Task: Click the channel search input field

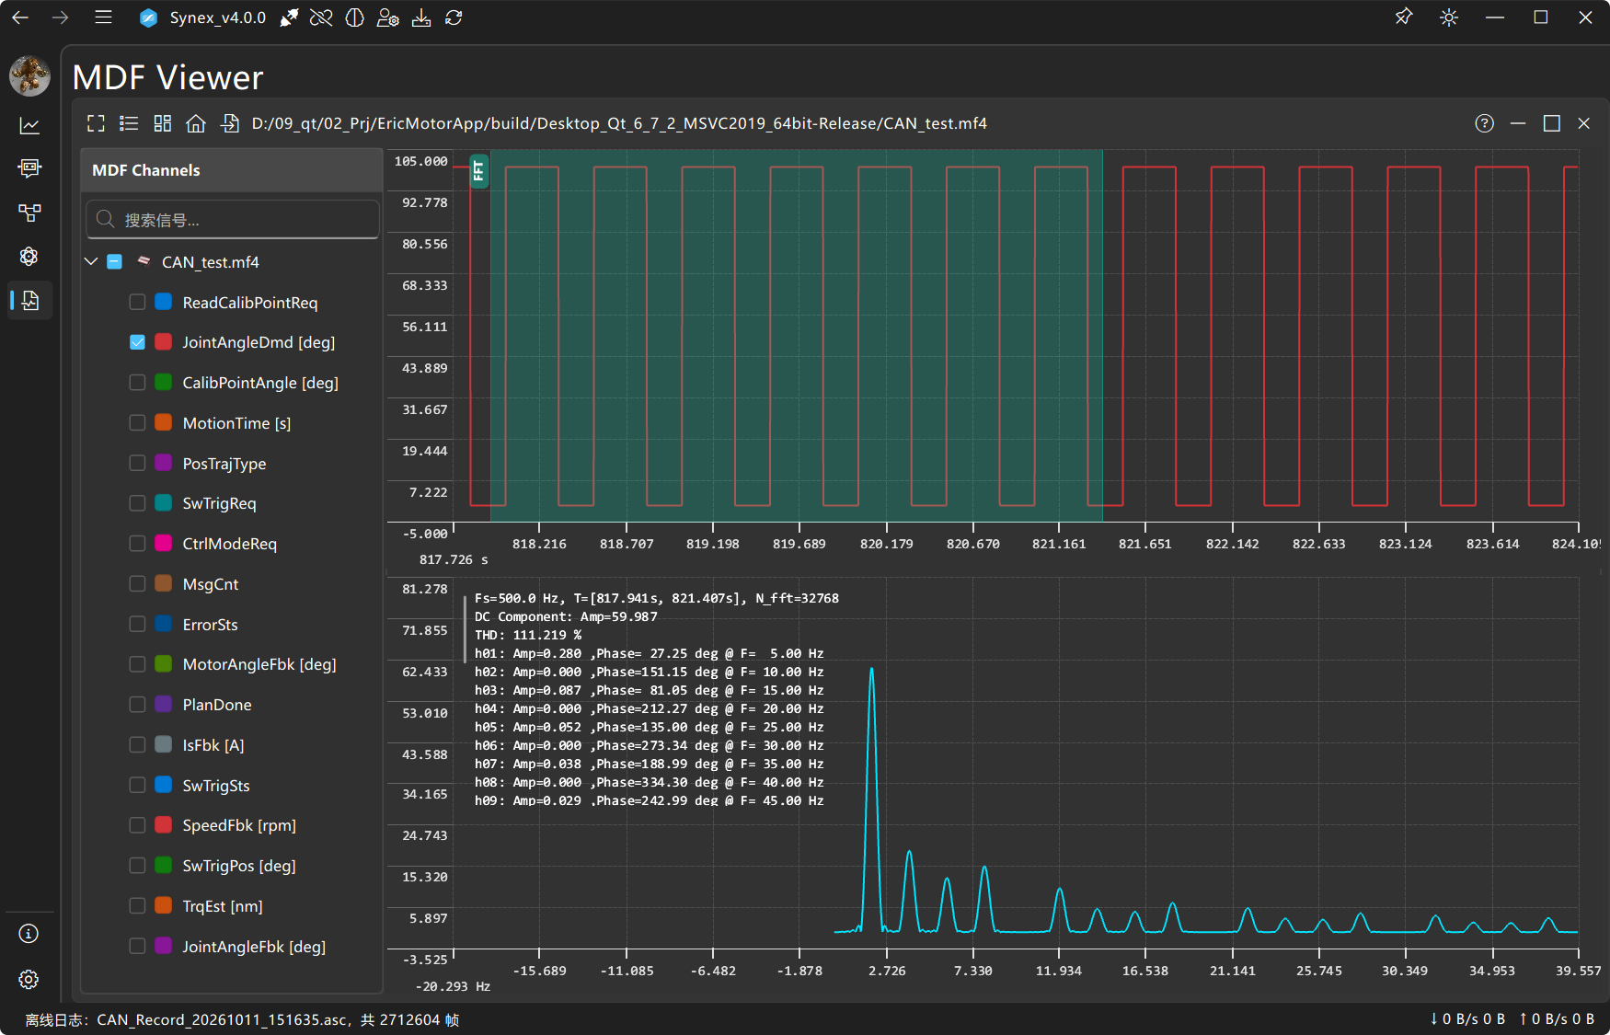Action: (x=233, y=220)
